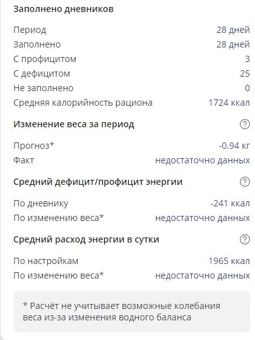Click недостаточно данных next to Факт
The width and height of the screenshot is (255, 340).
pyautogui.click(x=203, y=160)
